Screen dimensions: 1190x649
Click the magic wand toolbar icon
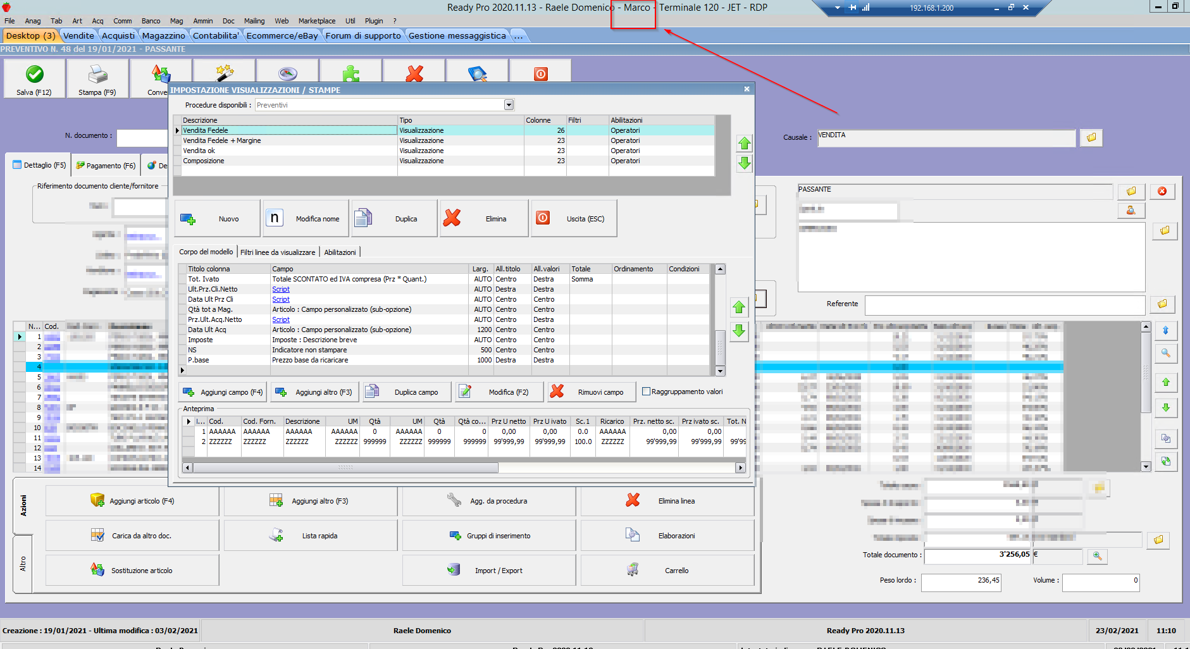(225, 73)
